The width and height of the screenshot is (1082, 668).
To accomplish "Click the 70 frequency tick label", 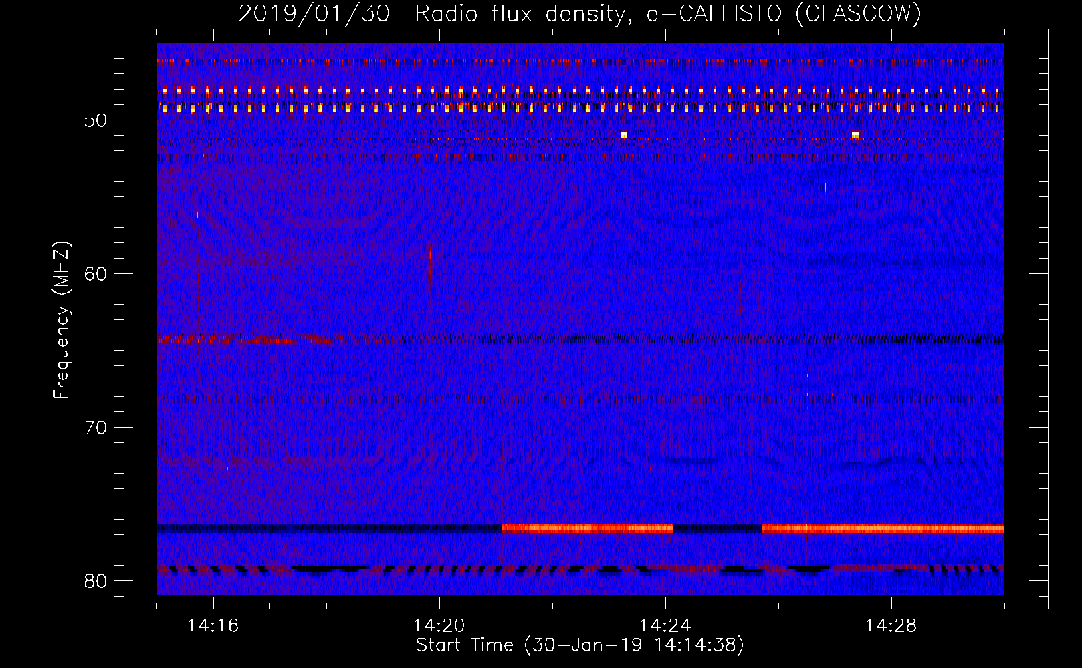I will 96,428.
